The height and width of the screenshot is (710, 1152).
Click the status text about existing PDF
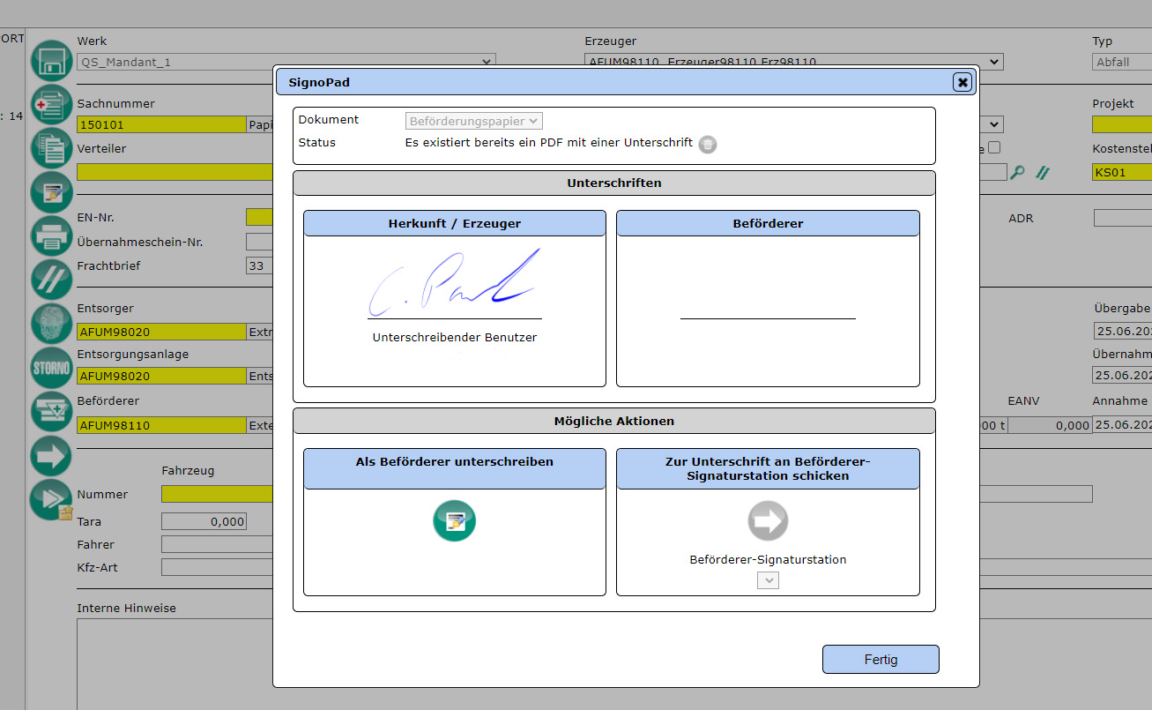coord(548,143)
